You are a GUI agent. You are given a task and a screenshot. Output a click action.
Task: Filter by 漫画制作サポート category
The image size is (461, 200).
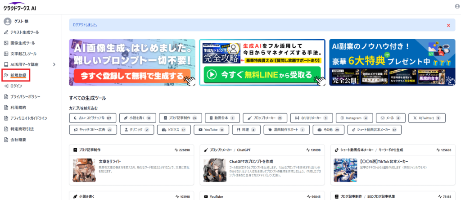coord(286,129)
